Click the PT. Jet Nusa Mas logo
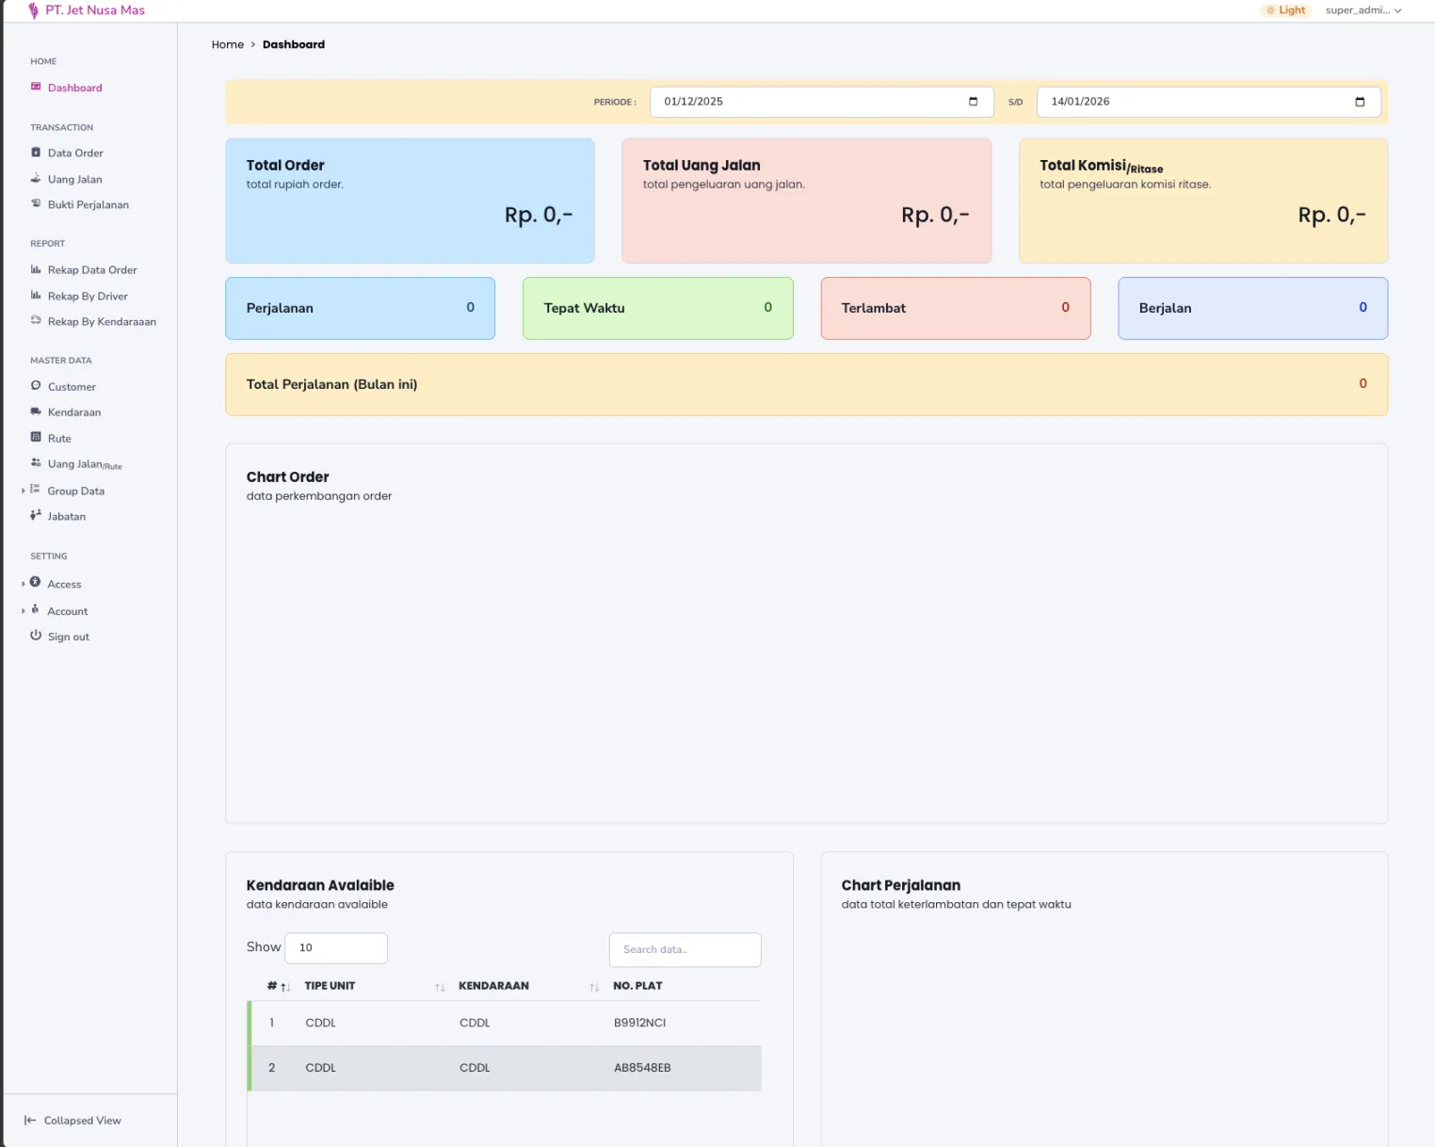 87,10
